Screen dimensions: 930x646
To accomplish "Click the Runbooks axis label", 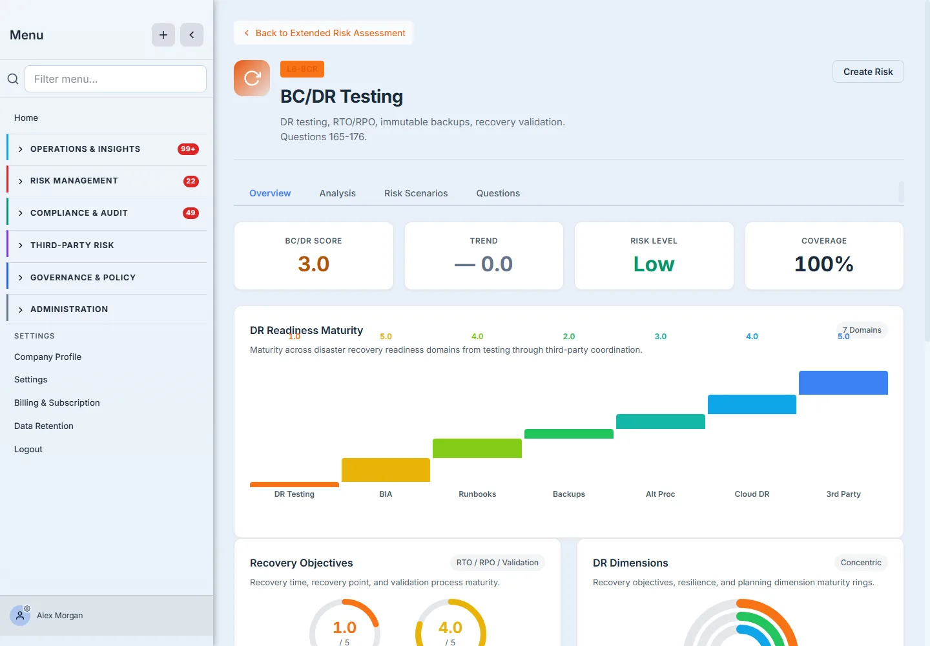I will pyautogui.click(x=477, y=494).
